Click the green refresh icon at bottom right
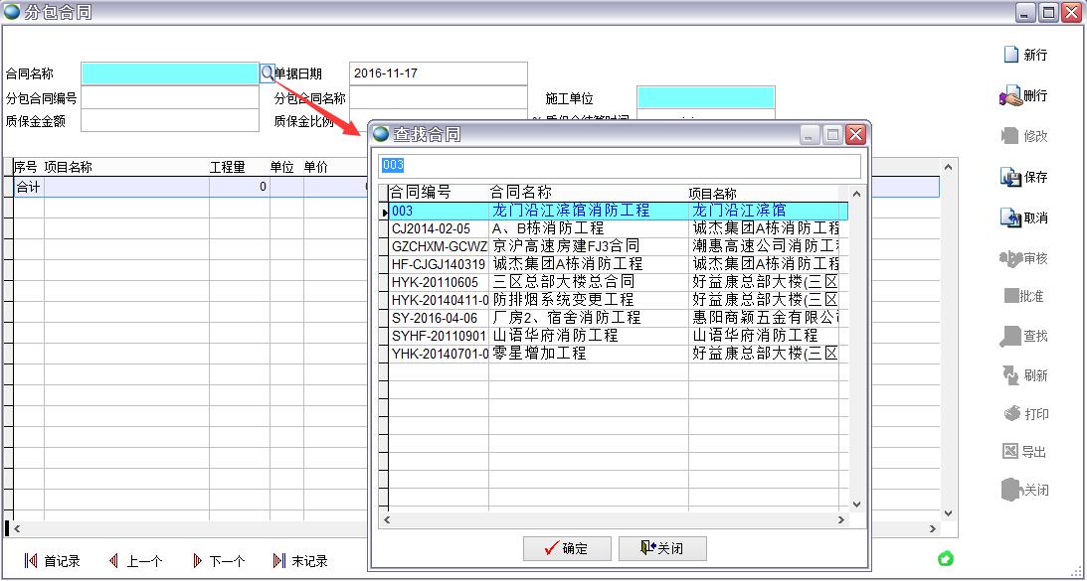This screenshot has width=1087, height=581. tap(946, 558)
